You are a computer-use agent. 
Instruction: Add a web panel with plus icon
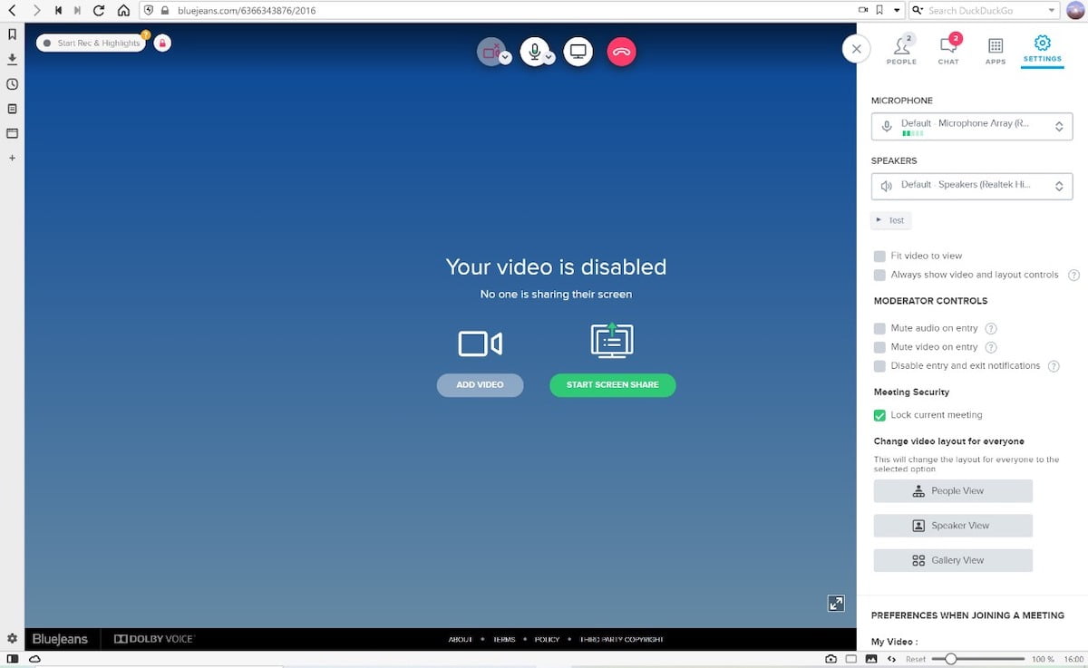click(x=12, y=158)
